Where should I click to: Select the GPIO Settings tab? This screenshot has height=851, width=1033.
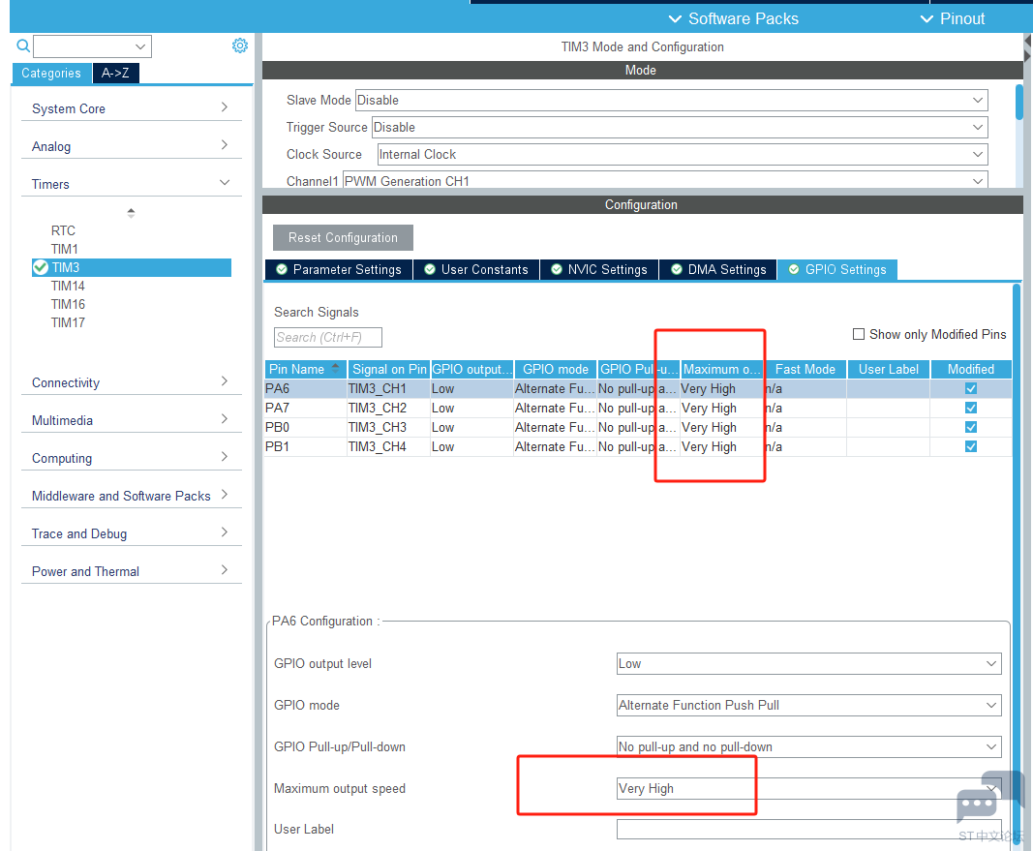837,269
